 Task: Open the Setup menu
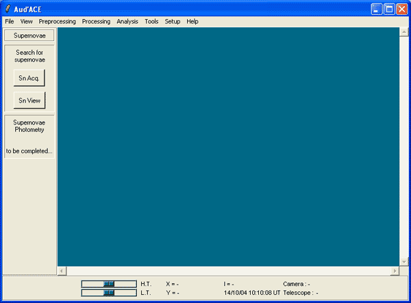click(173, 21)
